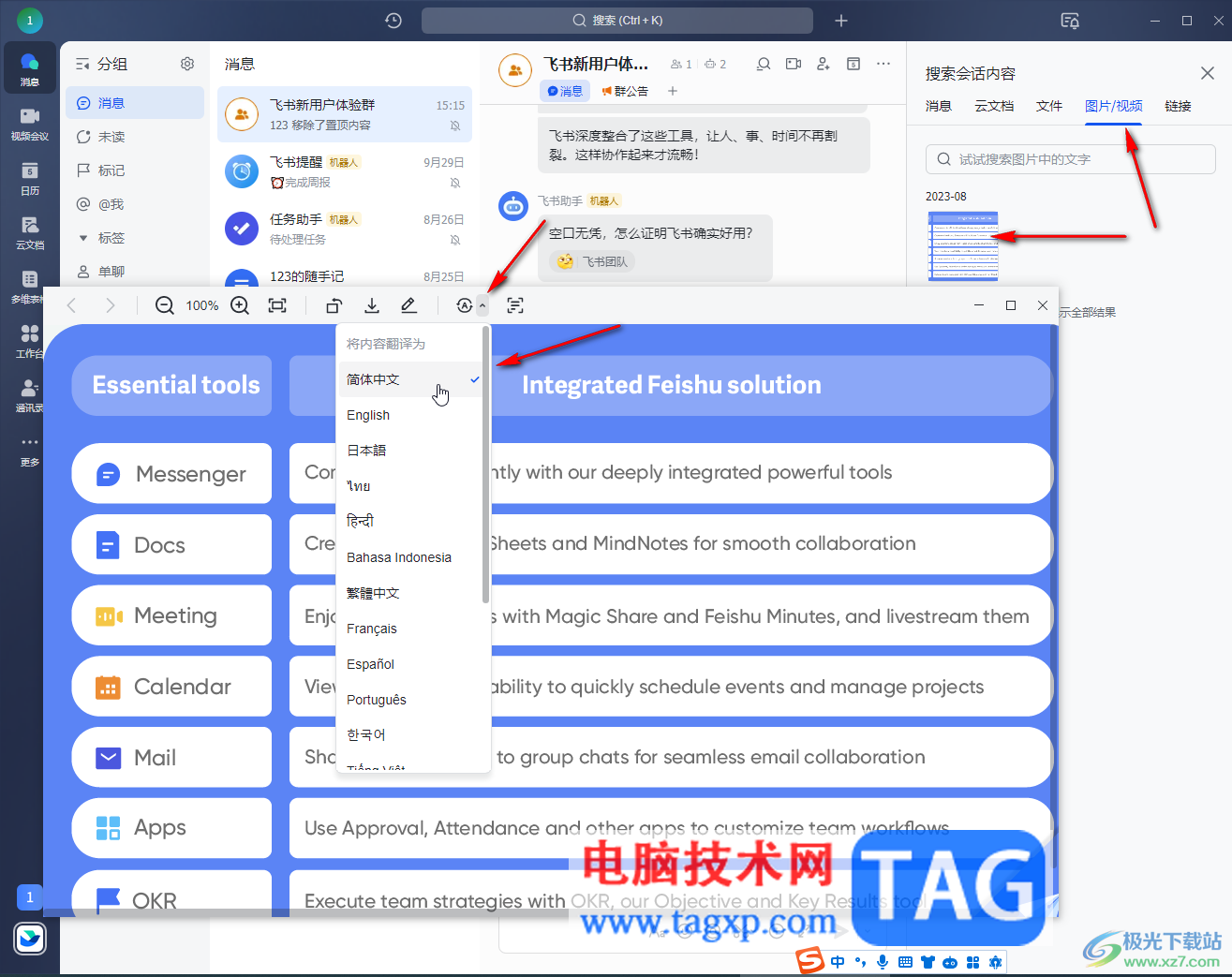Go to previous image in viewer
Image resolution: width=1232 pixels, height=977 pixels.
[x=72, y=305]
